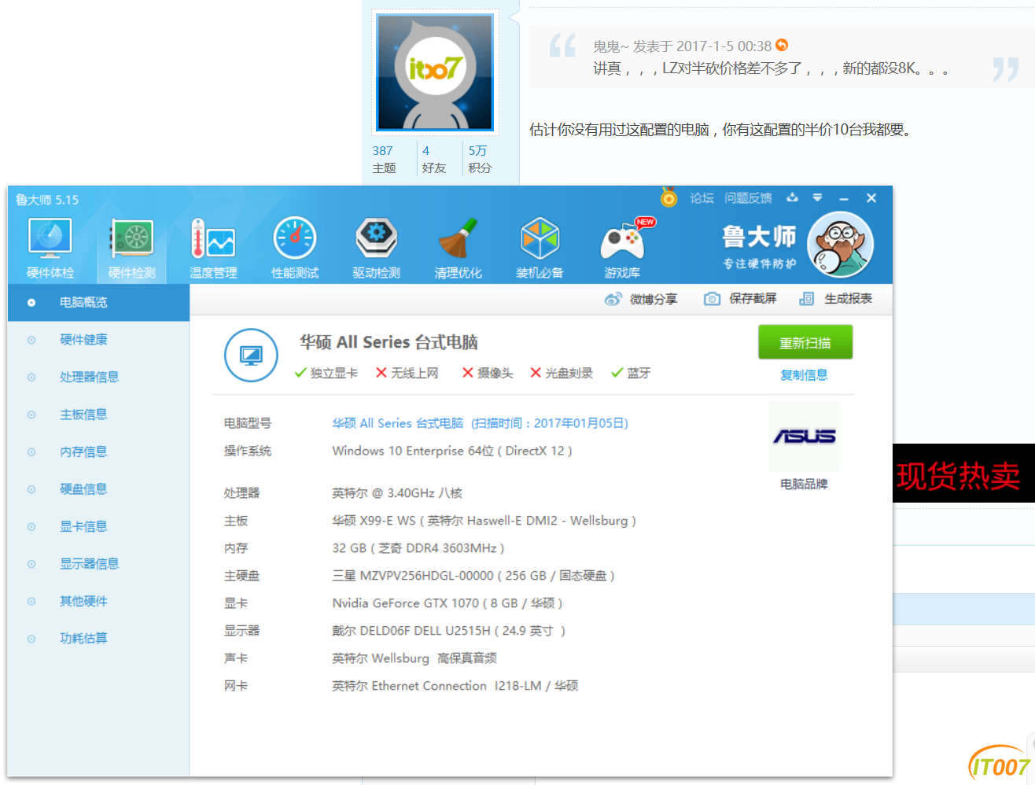
Task: Open 论坛 forum link in title bar
Action: tap(702, 198)
